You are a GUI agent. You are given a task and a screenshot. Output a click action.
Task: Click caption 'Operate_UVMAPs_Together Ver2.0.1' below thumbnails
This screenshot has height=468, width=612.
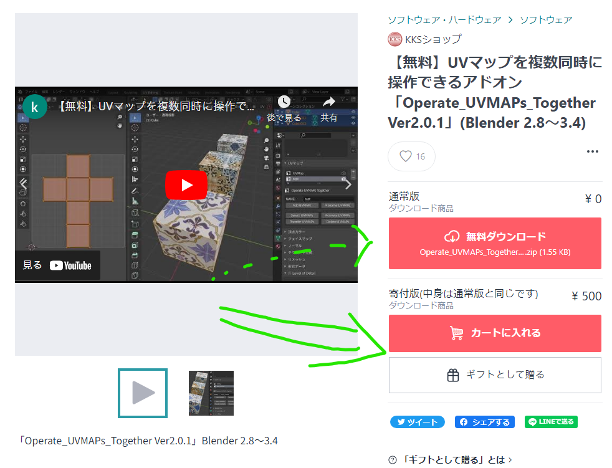(x=149, y=441)
